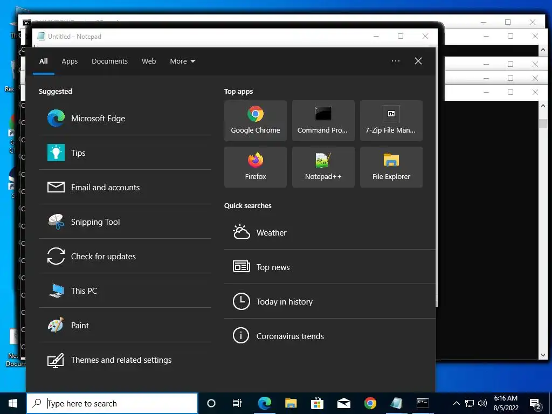Click the Windows Start button

coord(13,403)
